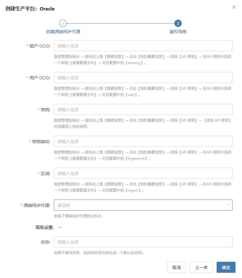This screenshot has height=278, width=242.
Task: Click the 用户 OCID label
Action: pos(40,78)
